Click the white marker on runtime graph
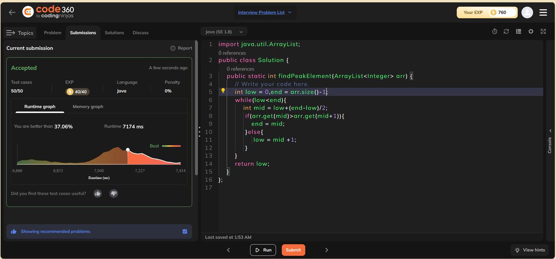Viewport: 556px width, 259px height. coord(128,149)
